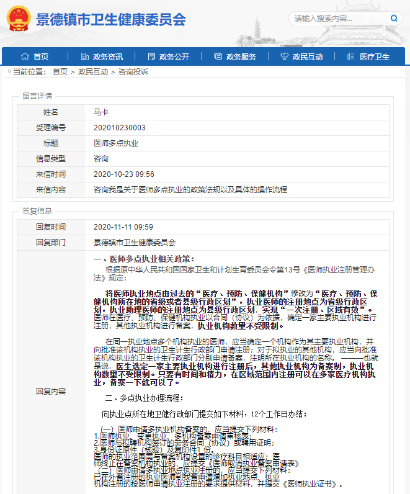Open the 政民互动 navigation item
Viewport: 410px width, 494px height.
pyautogui.click(x=308, y=56)
